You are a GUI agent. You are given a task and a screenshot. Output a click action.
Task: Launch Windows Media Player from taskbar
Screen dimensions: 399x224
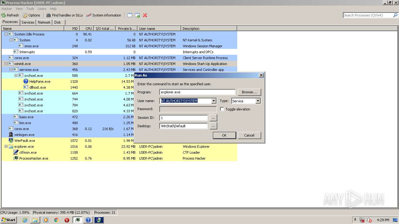[46, 220]
